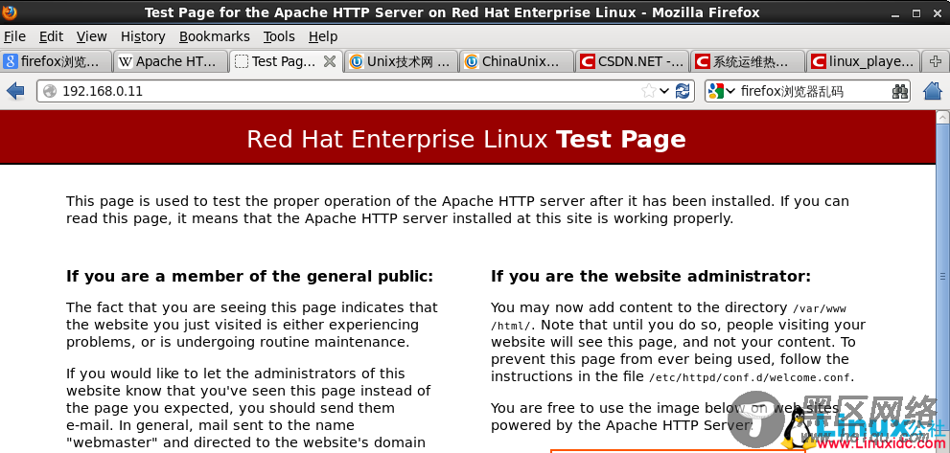This screenshot has width=950, height=453.
Task: Bookmark this page with the star icon
Action: pos(648,91)
